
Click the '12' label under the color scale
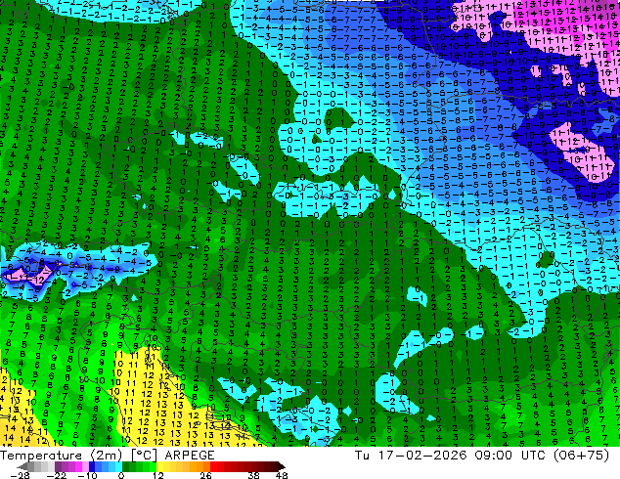pos(158,475)
